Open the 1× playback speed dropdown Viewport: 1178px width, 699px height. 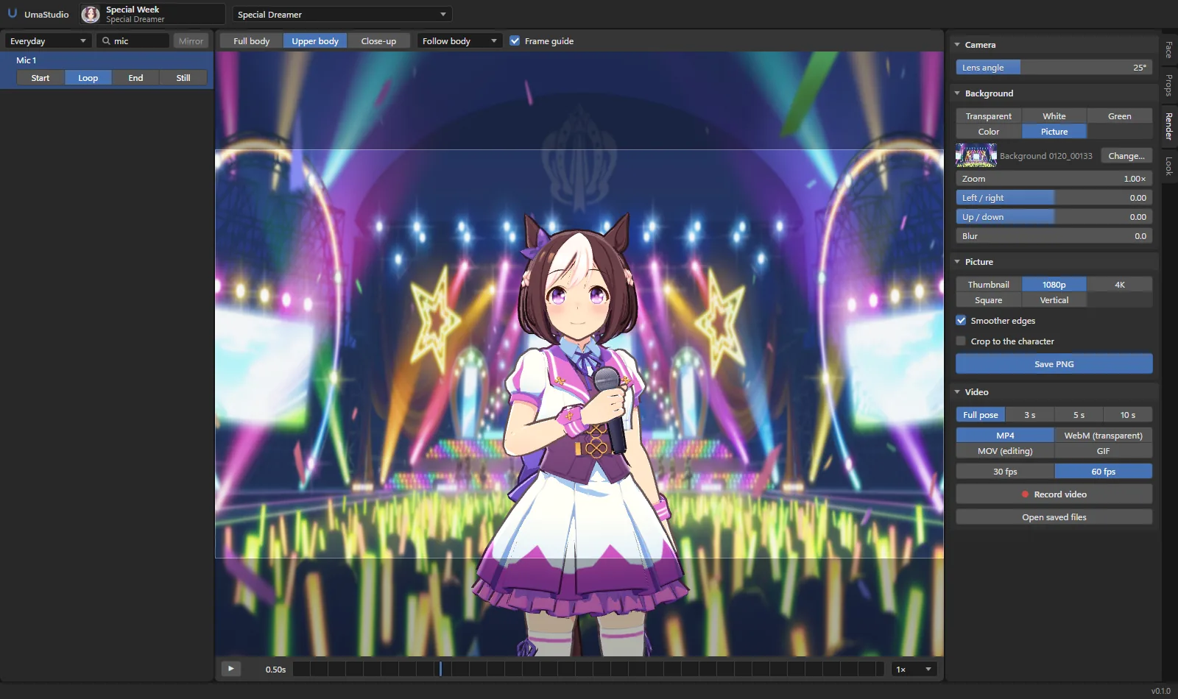pos(913,669)
